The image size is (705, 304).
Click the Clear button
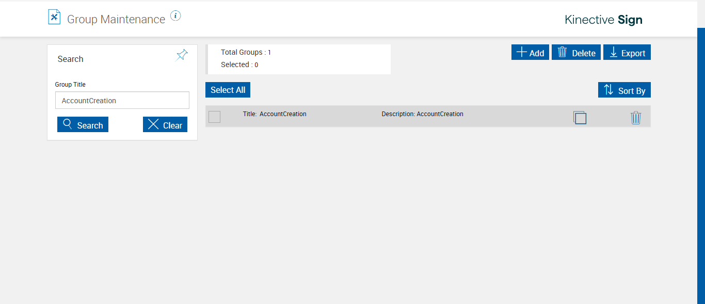(x=165, y=124)
